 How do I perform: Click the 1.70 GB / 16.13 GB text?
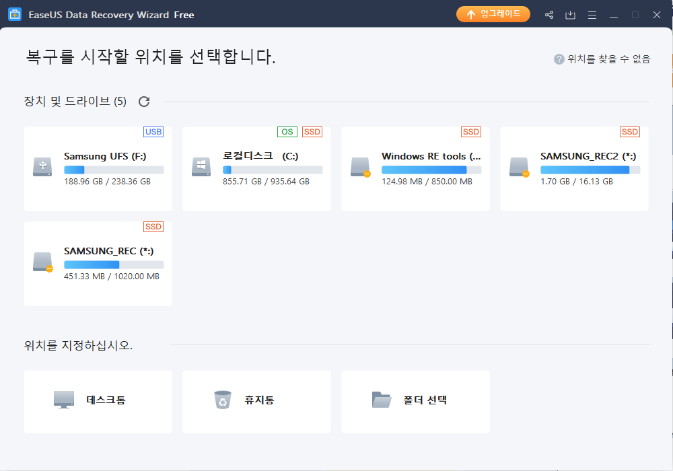pyautogui.click(x=577, y=182)
